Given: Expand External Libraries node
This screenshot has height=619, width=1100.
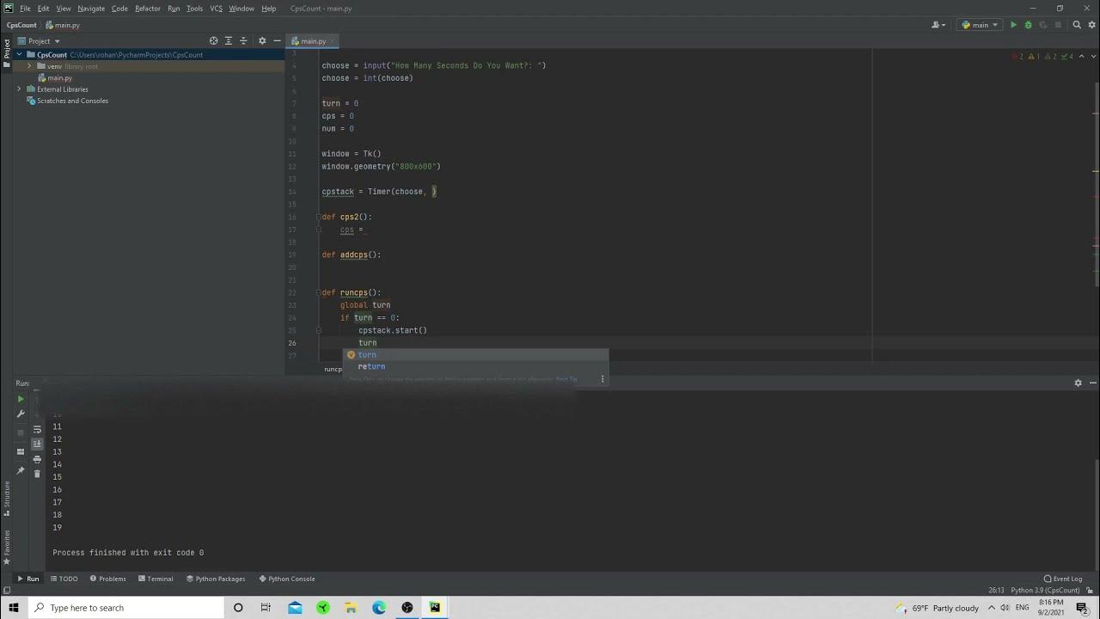Looking at the screenshot, I should click(20, 89).
